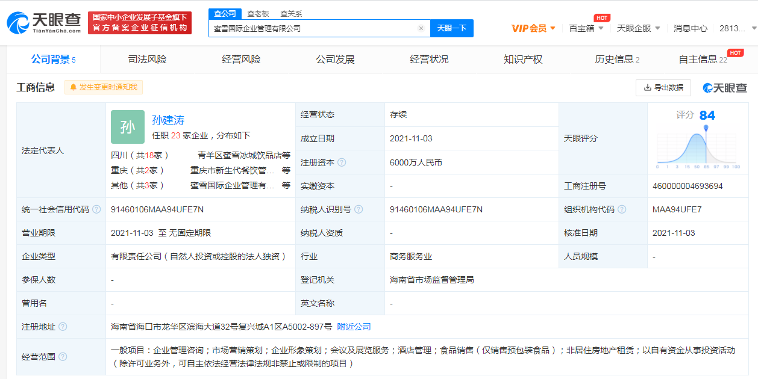The image size is (758, 379).
Task: Select the 天眼查 logo beside export button
Action: 725,88
